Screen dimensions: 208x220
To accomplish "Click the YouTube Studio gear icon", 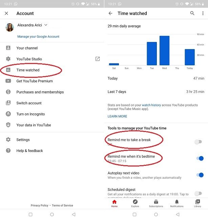I will 8,59.
